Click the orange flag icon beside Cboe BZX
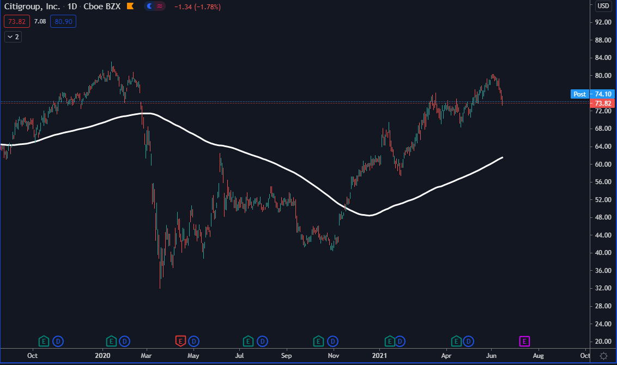Image resolution: width=617 pixels, height=365 pixels. [x=130, y=7]
